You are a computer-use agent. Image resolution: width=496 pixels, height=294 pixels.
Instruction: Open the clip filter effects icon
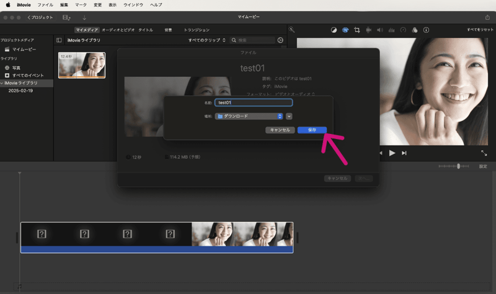coord(414,30)
